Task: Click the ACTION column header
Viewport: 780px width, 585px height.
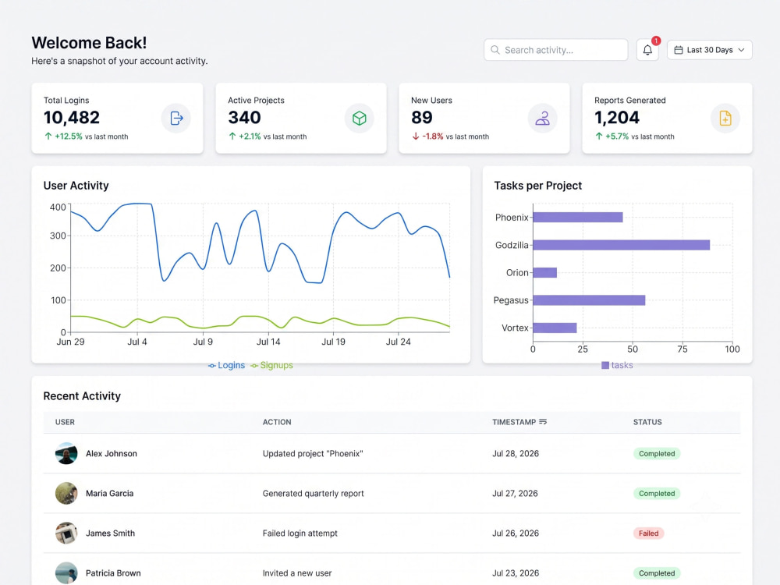Action: pos(277,422)
